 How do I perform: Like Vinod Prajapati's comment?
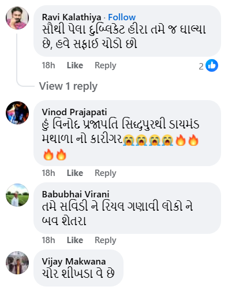click(x=75, y=173)
